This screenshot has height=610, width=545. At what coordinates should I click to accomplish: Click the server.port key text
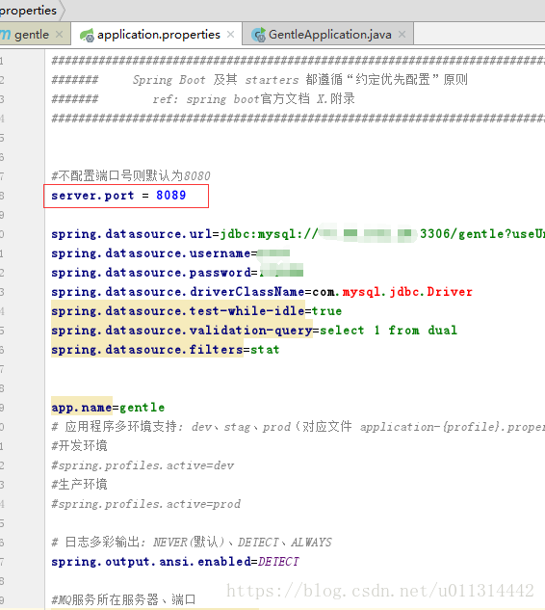tap(92, 196)
